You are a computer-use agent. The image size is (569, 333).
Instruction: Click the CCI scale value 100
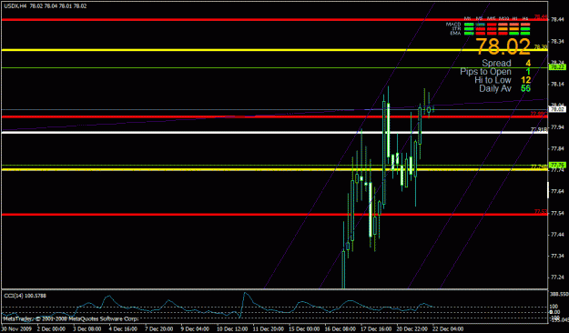point(554,307)
